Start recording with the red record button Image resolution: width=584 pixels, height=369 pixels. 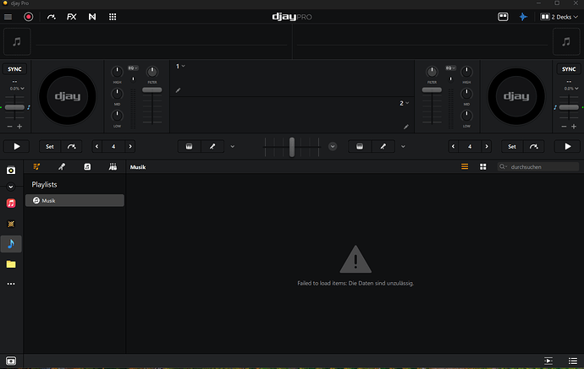click(x=28, y=17)
